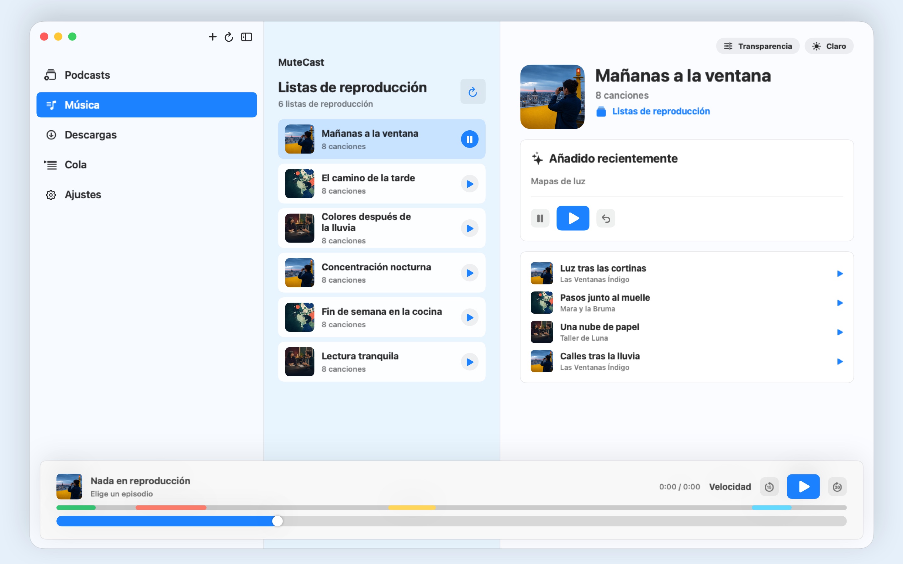Play song Calles tras la lluvia
903x564 pixels.
coord(840,362)
